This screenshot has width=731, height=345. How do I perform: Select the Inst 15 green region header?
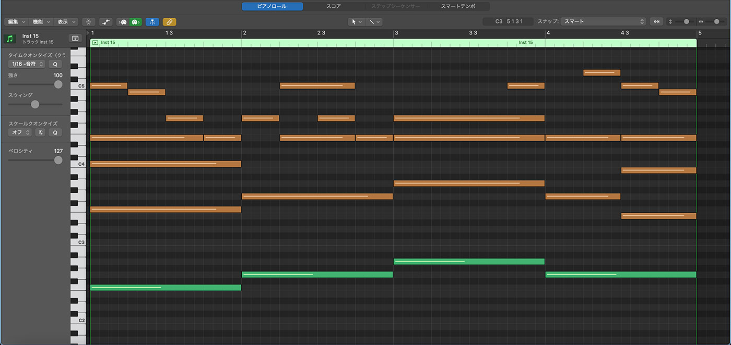(x=393, y=43)
